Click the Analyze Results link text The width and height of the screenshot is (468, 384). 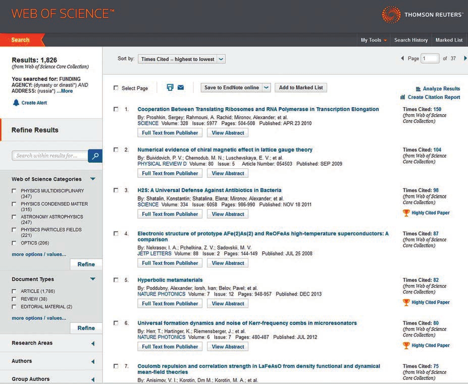click(441, 89)
